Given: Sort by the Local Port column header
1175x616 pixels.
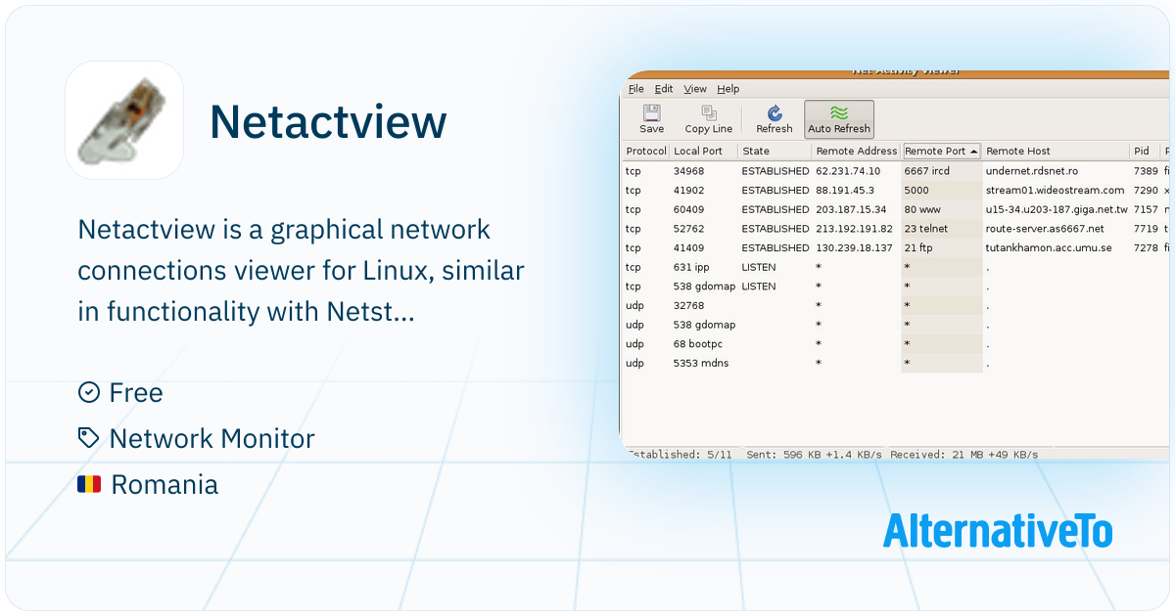Looking at the screenshot, I should pos(704,152).
